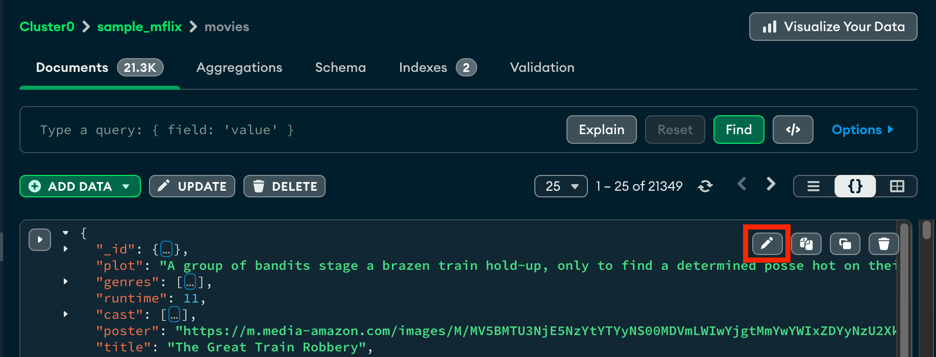Copy the document to clipboard

pyautogui.click(x=806, y=244)
